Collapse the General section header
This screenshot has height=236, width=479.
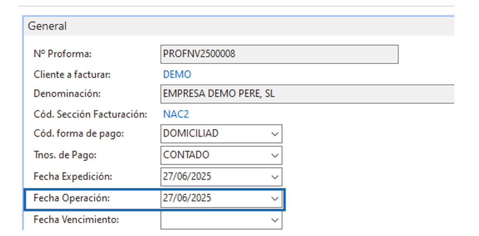tap(47, 26)
